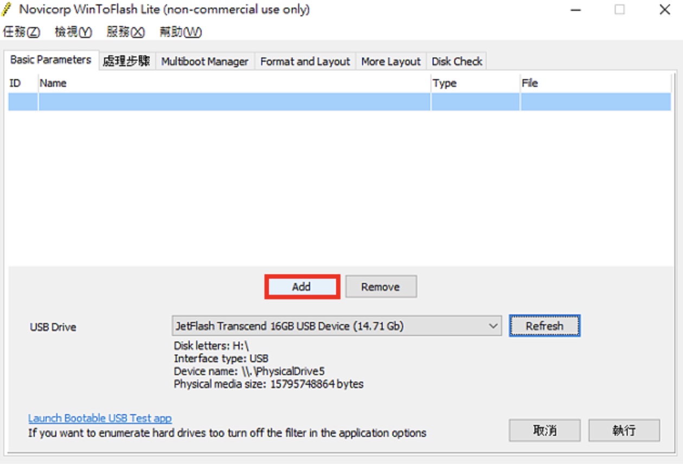Click the WinToFlash pencil app icon

(x=7, y=9)
